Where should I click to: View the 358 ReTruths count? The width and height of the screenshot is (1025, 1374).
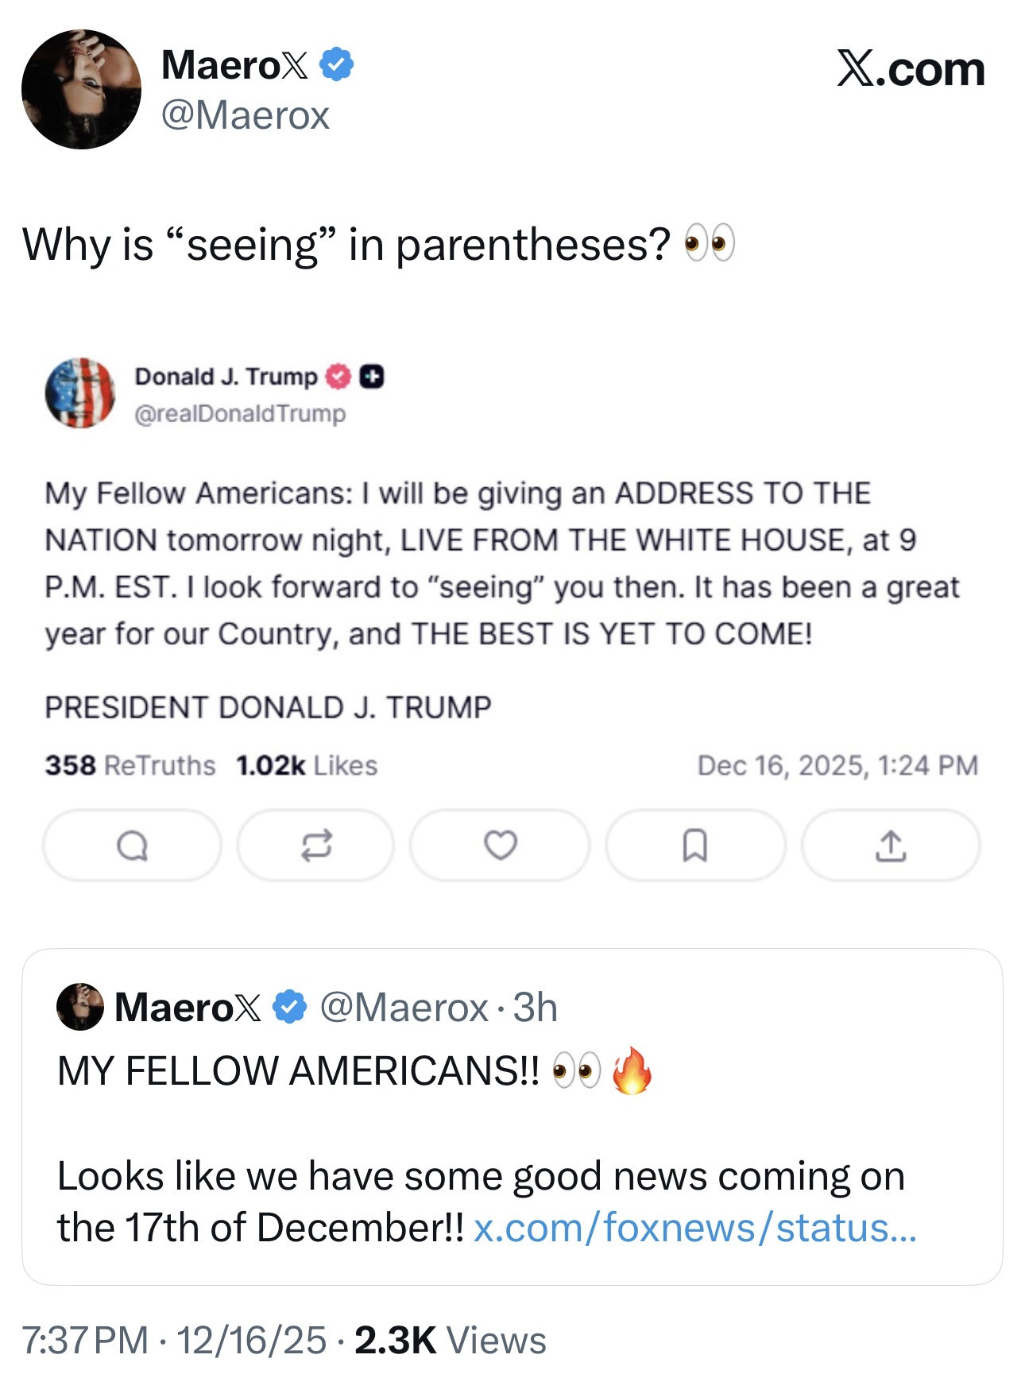tap(130, 765)
